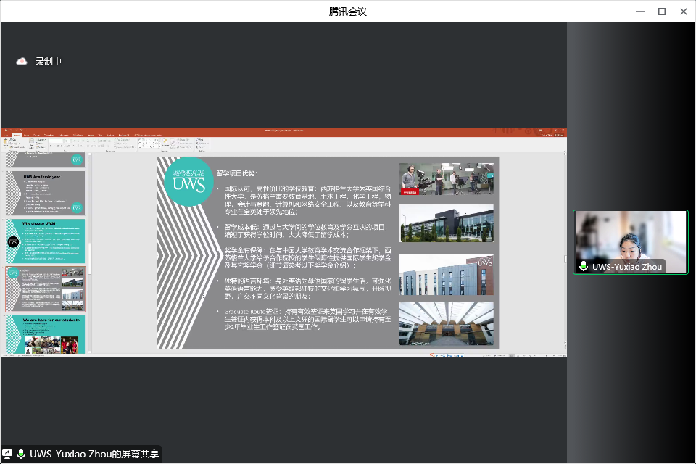
Task: Toggle Italic formatting in the Font group
Action: point(54,146)
